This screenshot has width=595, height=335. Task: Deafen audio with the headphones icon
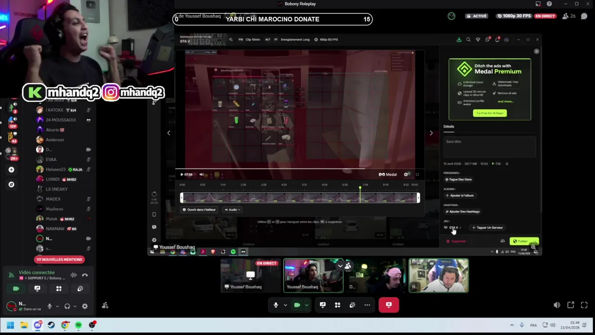tap(67, 306)
